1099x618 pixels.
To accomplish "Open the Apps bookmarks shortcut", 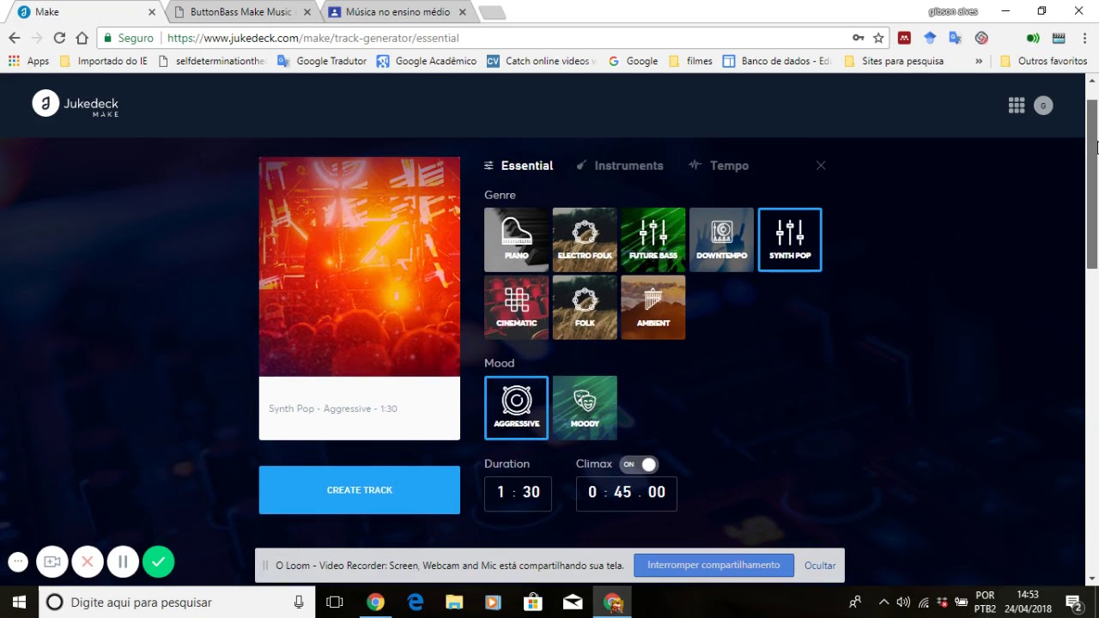I will point(28,61).
